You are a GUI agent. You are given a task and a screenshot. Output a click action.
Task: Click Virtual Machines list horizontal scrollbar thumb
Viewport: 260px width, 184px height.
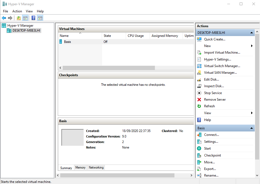click(109, 68)
